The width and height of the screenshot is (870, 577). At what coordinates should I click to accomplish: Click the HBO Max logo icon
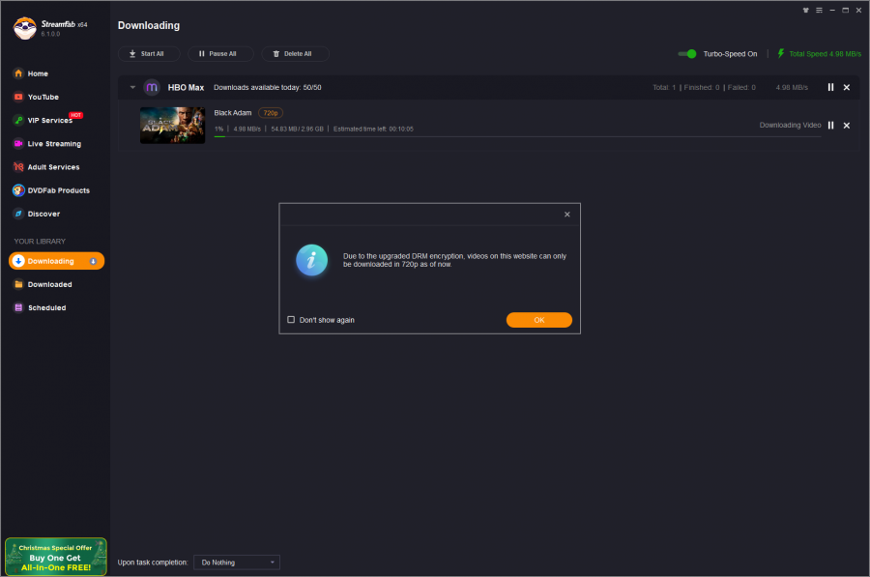pos(152,87)
